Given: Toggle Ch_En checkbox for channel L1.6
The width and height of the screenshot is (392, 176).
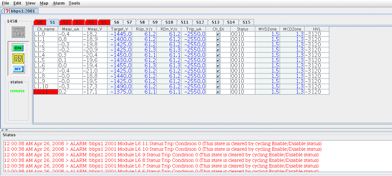Looking at the screenshot, I should point(218,65).
